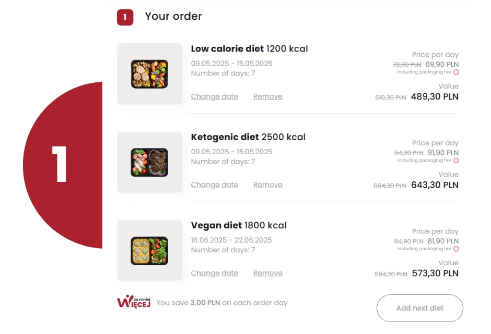Screen dimensions: 491x334
Task: Select the Ketogenic diet 2500 kcal title
Action: tap(248, 137)
